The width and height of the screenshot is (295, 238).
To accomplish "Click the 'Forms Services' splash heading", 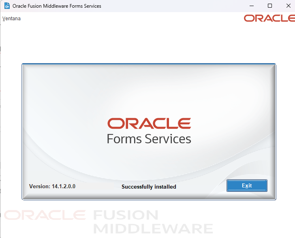I will tap(149, 139).
